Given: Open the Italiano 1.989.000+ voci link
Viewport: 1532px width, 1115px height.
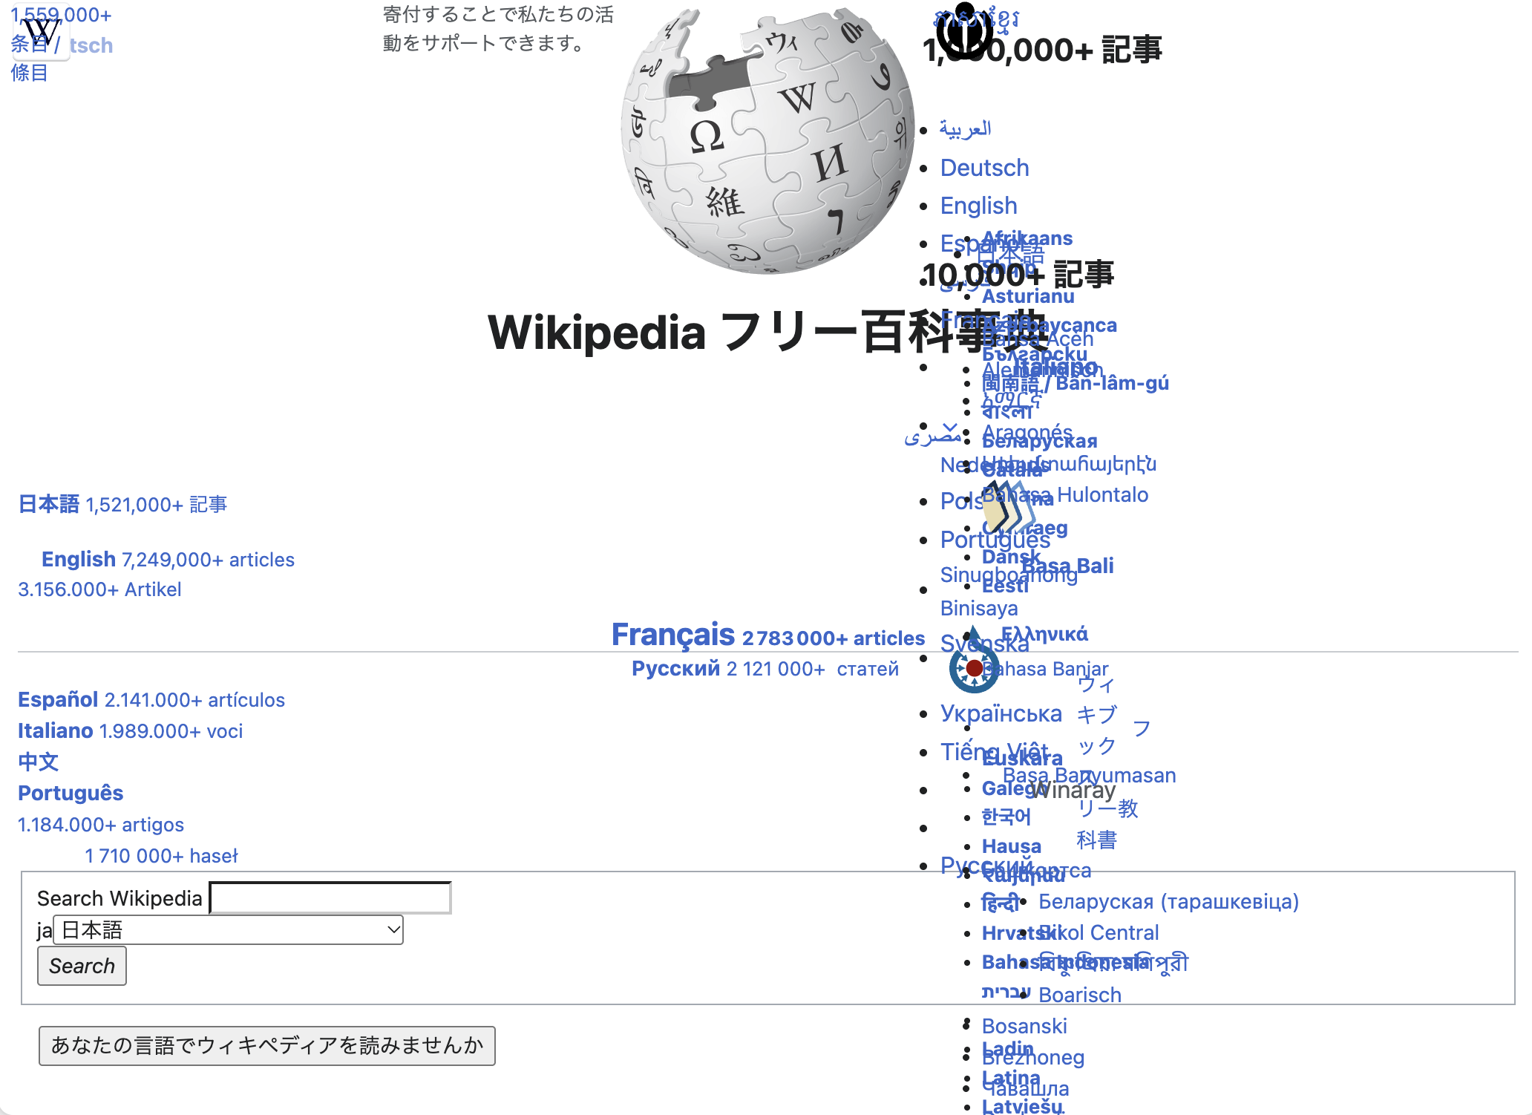Looking at the screenshot, I should (131, 730).
